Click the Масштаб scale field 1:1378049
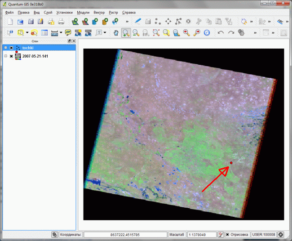The height and width of the screenshot is (241, 292). pyautogui.click(x=202, y=235)
